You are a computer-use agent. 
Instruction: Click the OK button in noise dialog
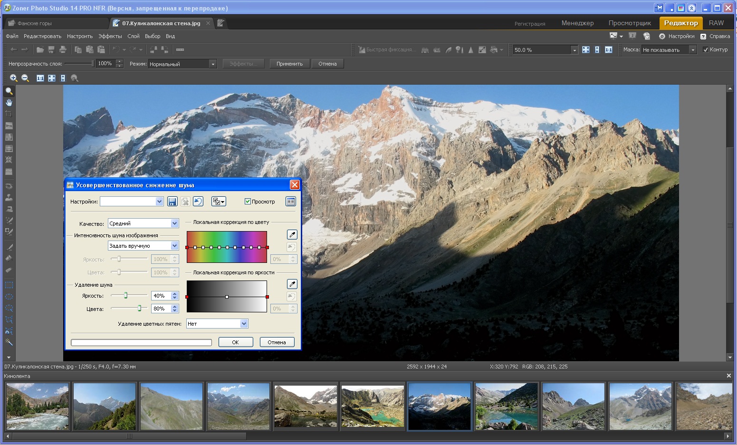[x=236, y=342]
